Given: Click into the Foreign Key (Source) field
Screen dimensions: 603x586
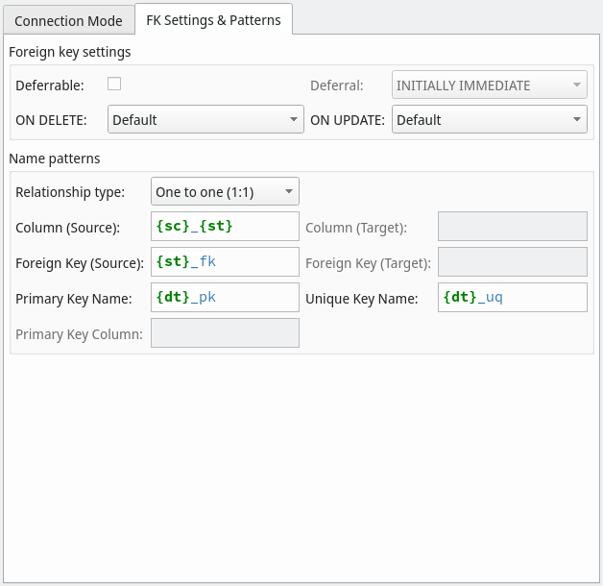Looking at the screenshot, I should (x=225, y=262).
